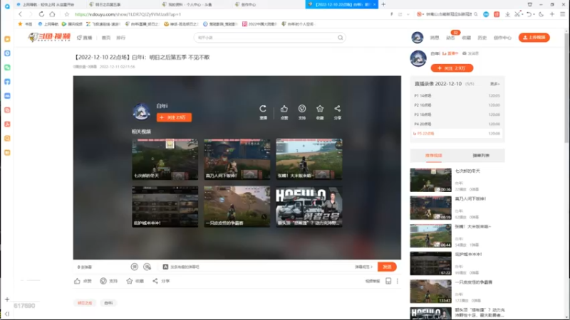570x320 pixels.
Task: Open the 直播 live menu item in the header
Action: pyautogui.click(x=85, y=38)
